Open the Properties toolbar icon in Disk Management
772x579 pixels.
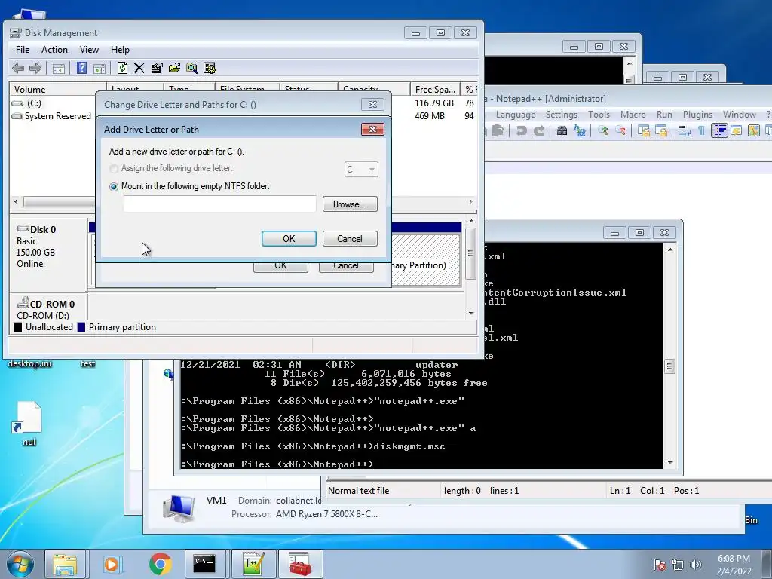click(157, 68)
